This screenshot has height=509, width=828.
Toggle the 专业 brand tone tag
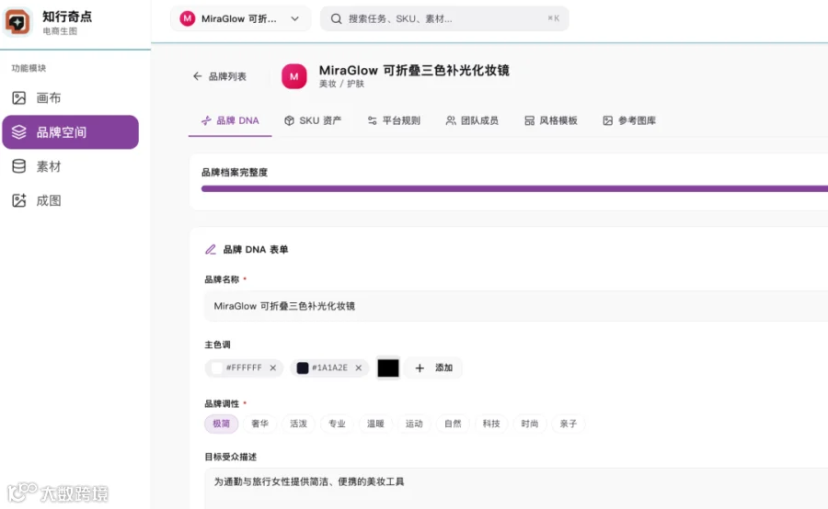tap(337, 424)
